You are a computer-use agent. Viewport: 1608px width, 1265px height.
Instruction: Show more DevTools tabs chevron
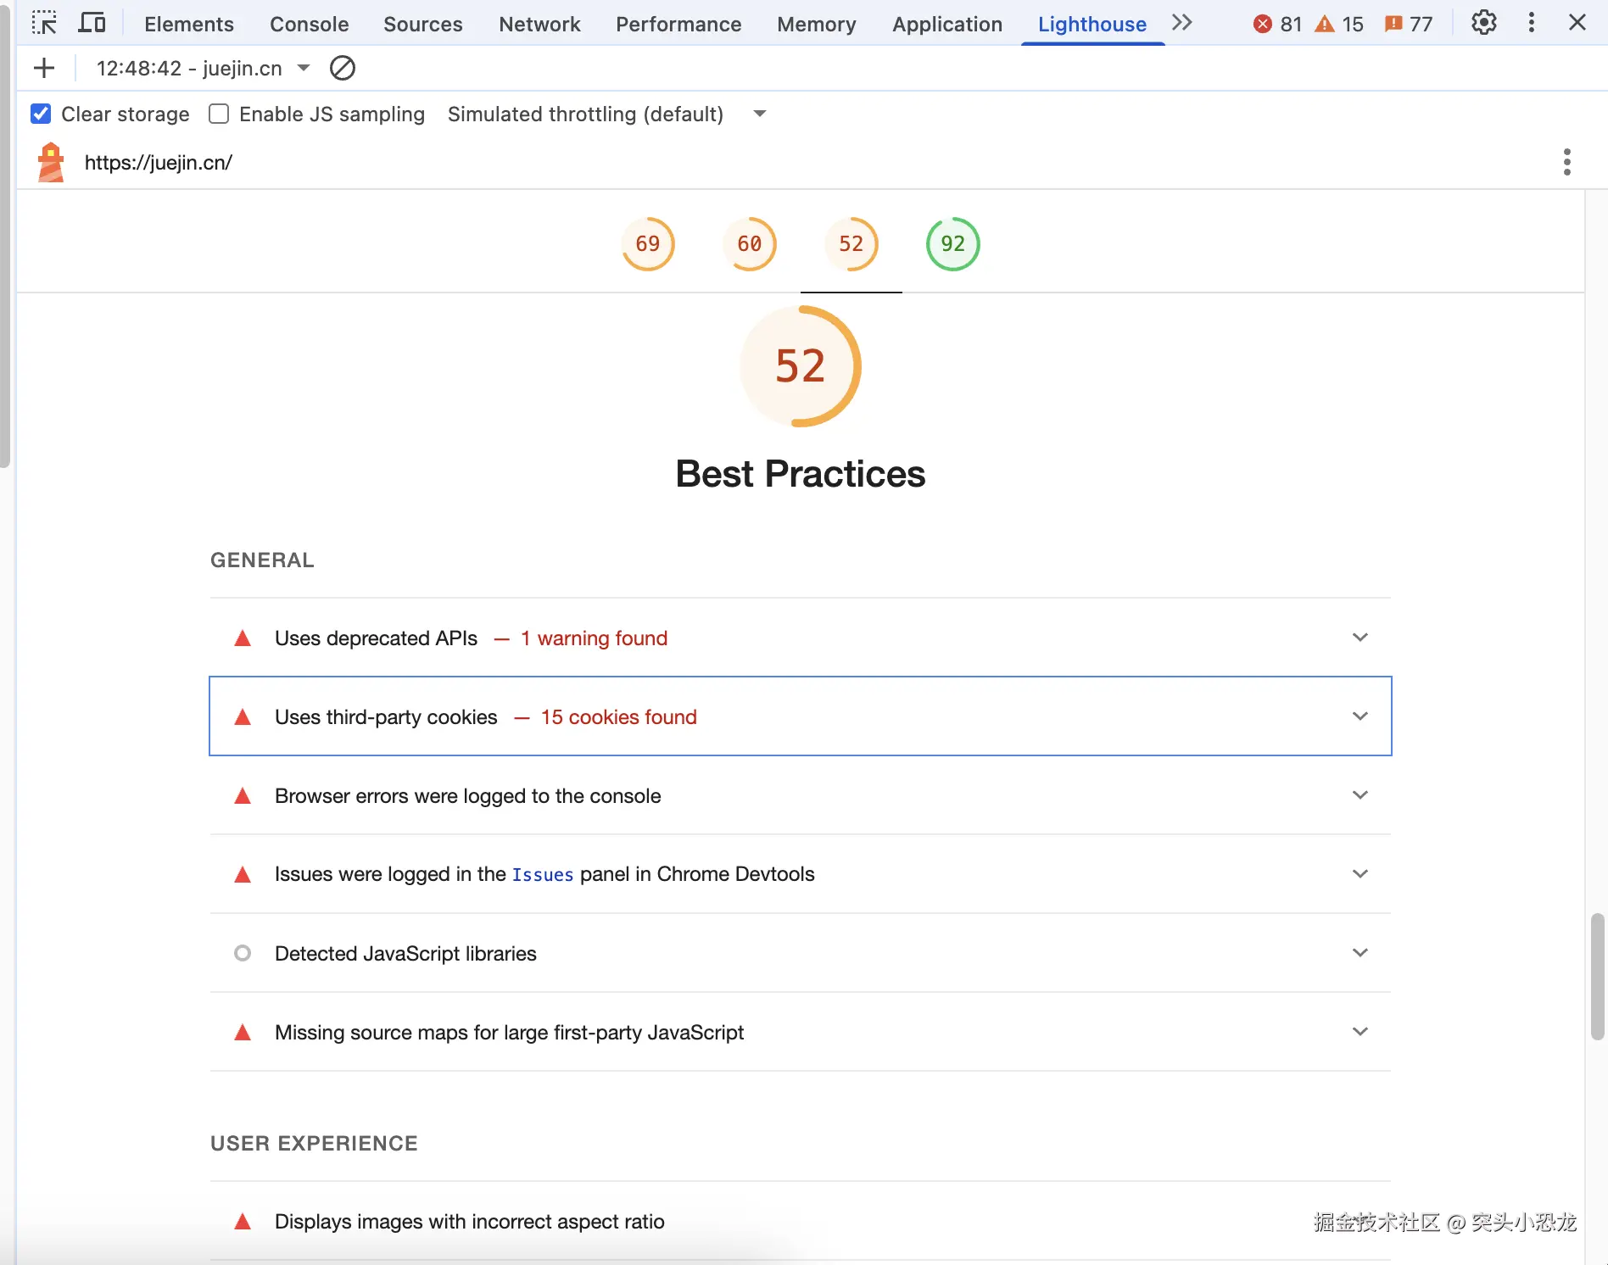click(x=1181, y=23)
